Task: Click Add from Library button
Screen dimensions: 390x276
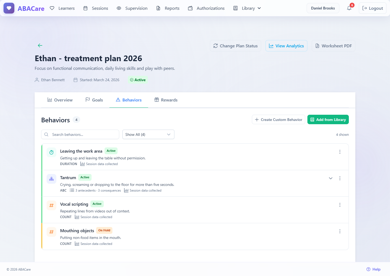Action: pos(328,120)
